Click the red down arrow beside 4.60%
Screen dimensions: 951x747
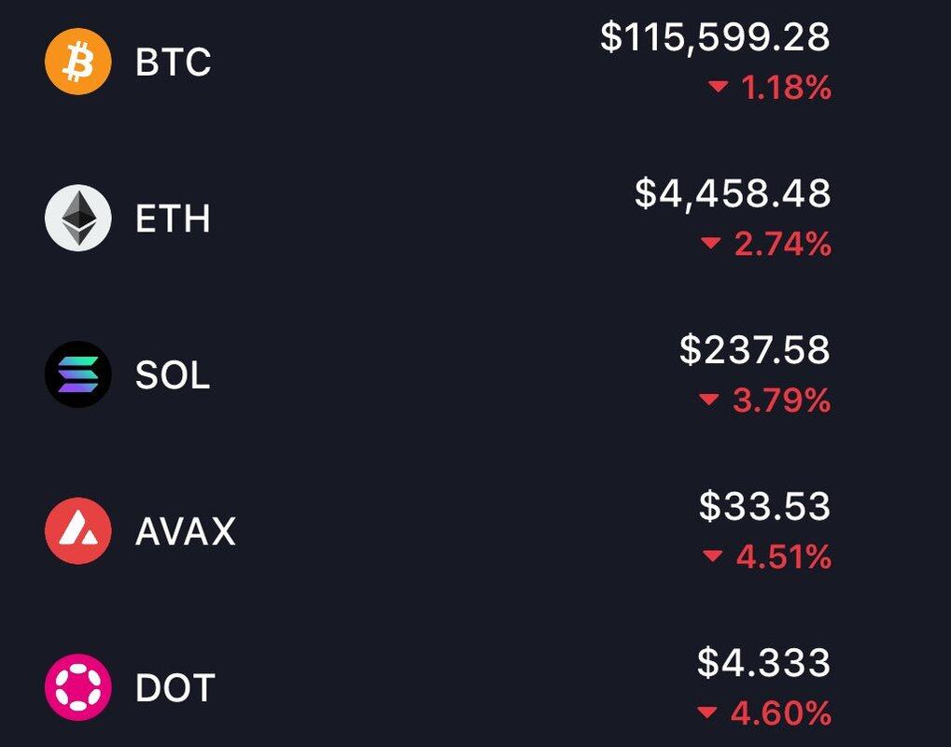[x=707, y=712]
